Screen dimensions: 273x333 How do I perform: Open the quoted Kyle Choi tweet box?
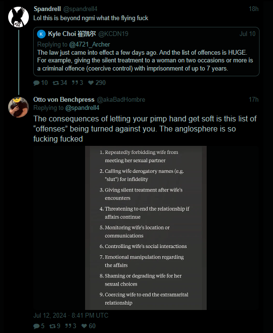click(x=146, y=52)
